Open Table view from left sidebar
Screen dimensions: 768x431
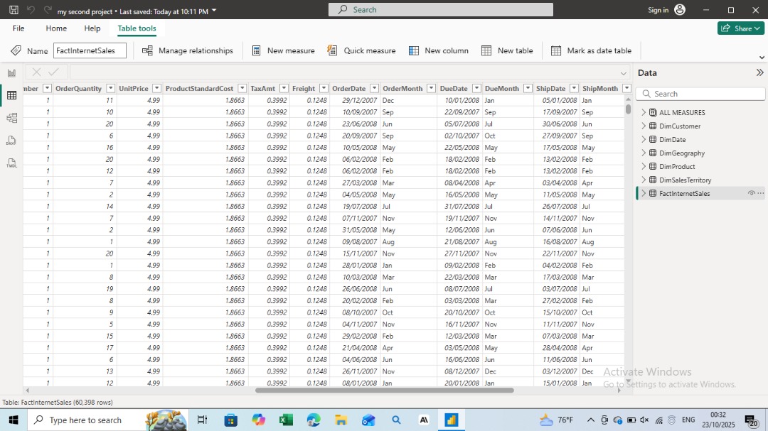pos(12,95)
